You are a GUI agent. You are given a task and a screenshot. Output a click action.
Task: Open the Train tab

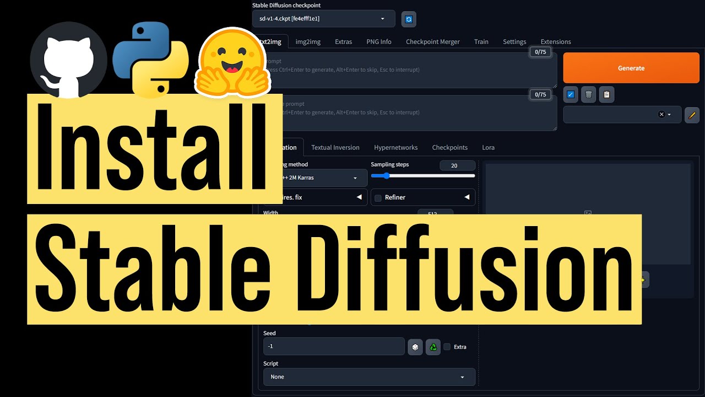[x=481, y=42]
